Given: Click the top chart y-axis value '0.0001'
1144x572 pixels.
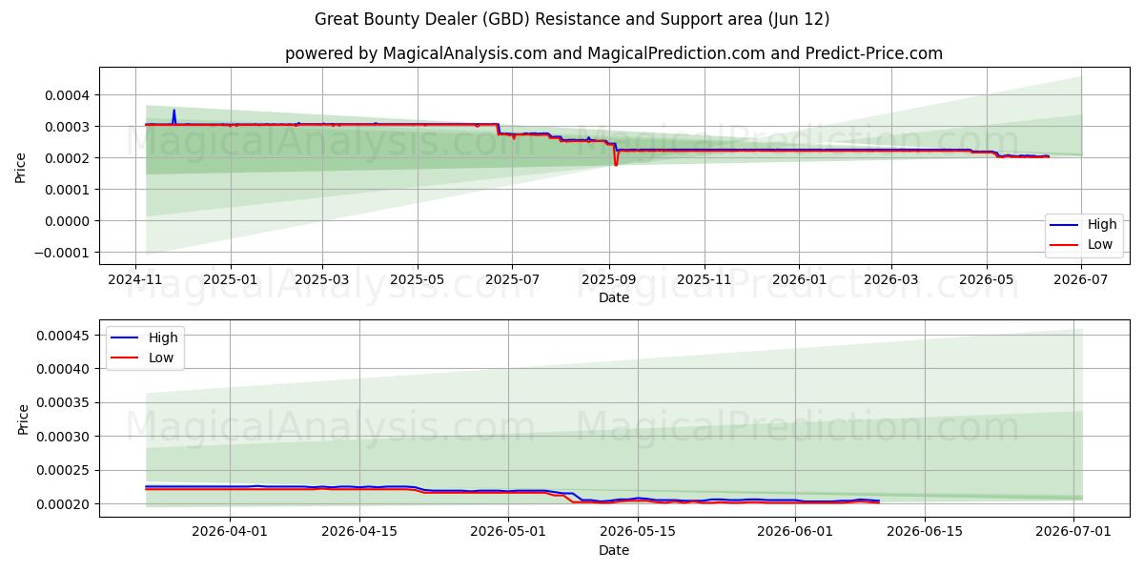Looking at the screenshot, I should coord(68,190).
